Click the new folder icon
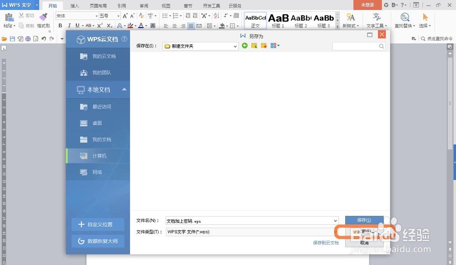The height and width of the screenshot is (265, 456). pyautogui.click(x=264, y=46)
